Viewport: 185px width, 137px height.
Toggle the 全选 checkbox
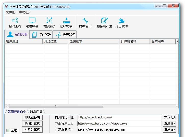coord(8,130)
